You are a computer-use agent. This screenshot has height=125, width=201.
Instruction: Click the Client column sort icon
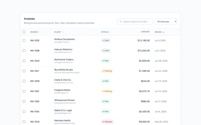(63, 32)
